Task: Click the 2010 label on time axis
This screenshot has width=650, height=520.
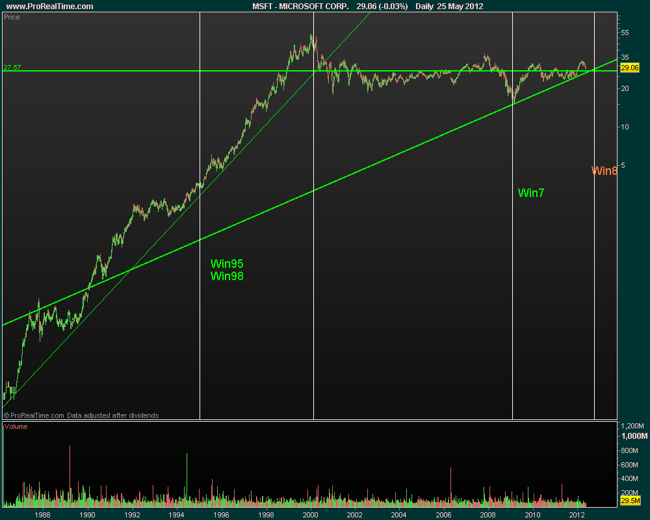Action: [533, 515]
